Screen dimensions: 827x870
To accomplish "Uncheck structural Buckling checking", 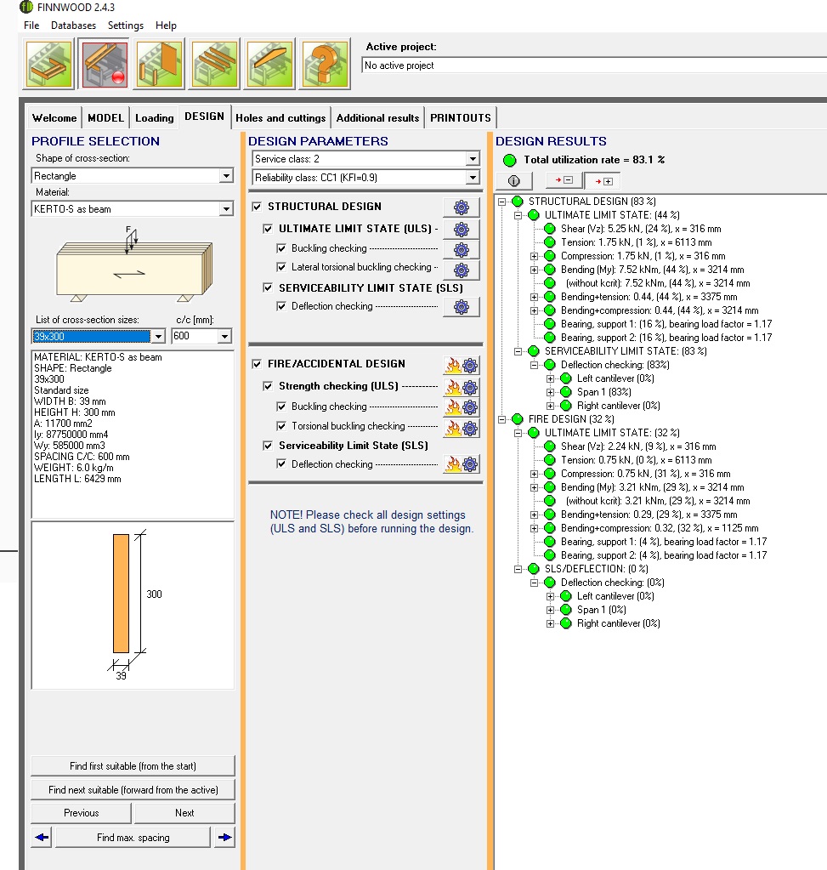I will click(281, 248).
